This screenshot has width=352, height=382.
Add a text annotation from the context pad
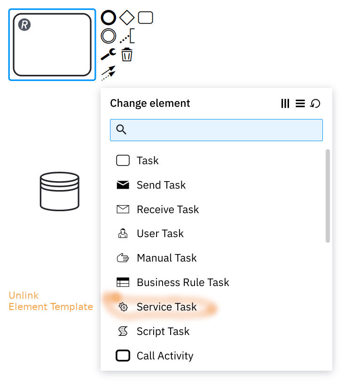coord(127,36)
